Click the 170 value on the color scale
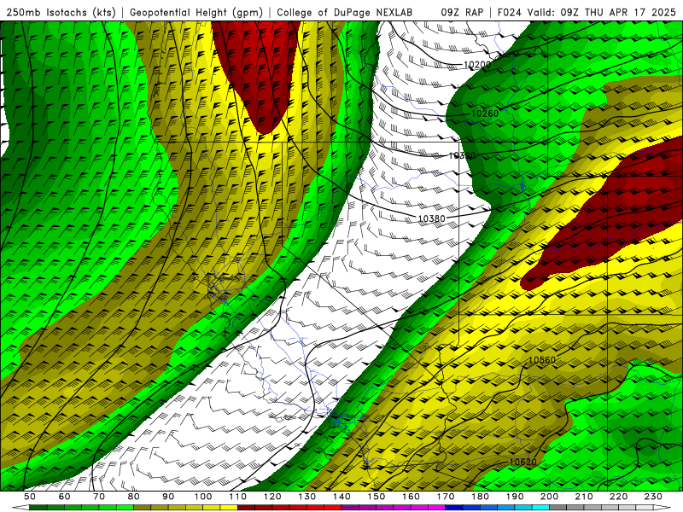This screenshot has width=683, height=512. point(446,497)
